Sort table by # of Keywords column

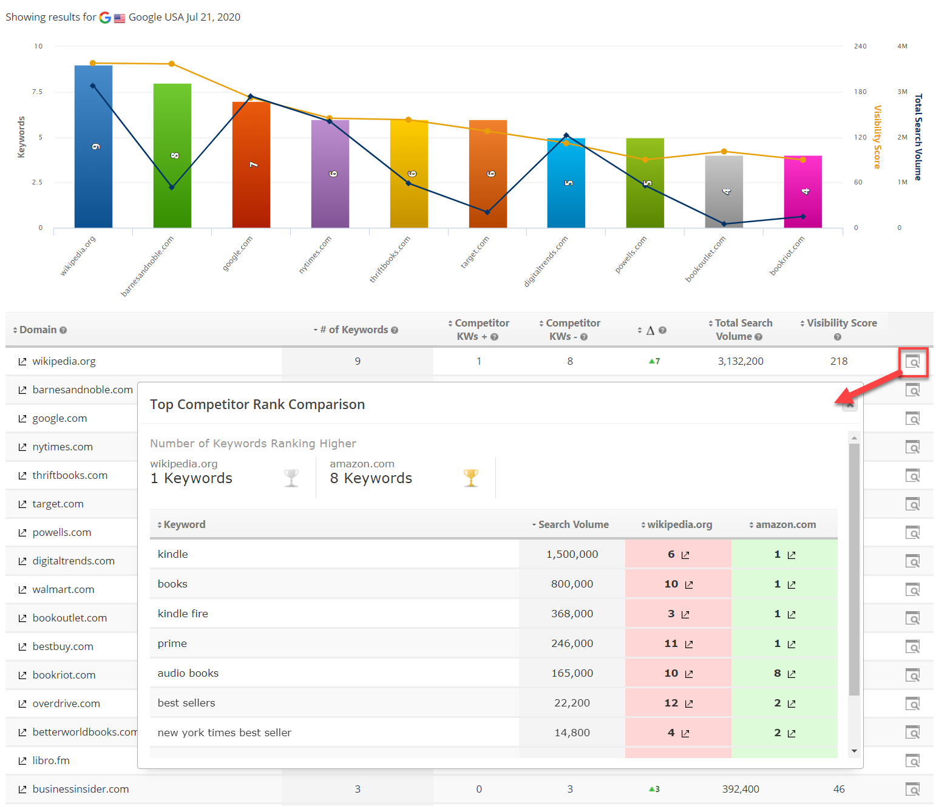353,330
